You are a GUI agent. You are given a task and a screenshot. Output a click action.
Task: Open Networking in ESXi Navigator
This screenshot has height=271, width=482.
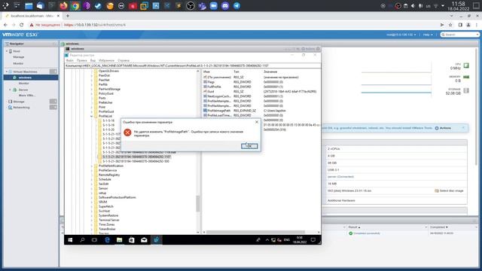21,108
